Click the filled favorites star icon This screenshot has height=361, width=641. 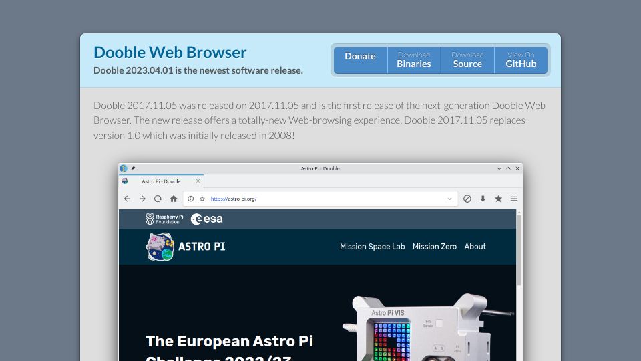click(498, 199)
